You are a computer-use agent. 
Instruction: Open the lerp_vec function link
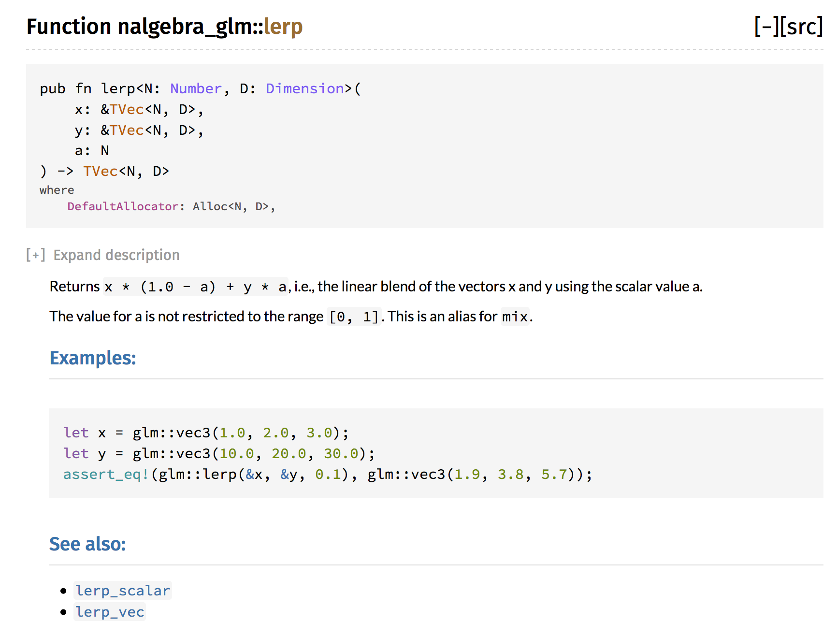click(x=110, y=612)
